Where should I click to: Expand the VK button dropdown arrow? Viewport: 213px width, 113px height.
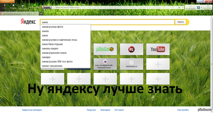click(x=201, y=7)
